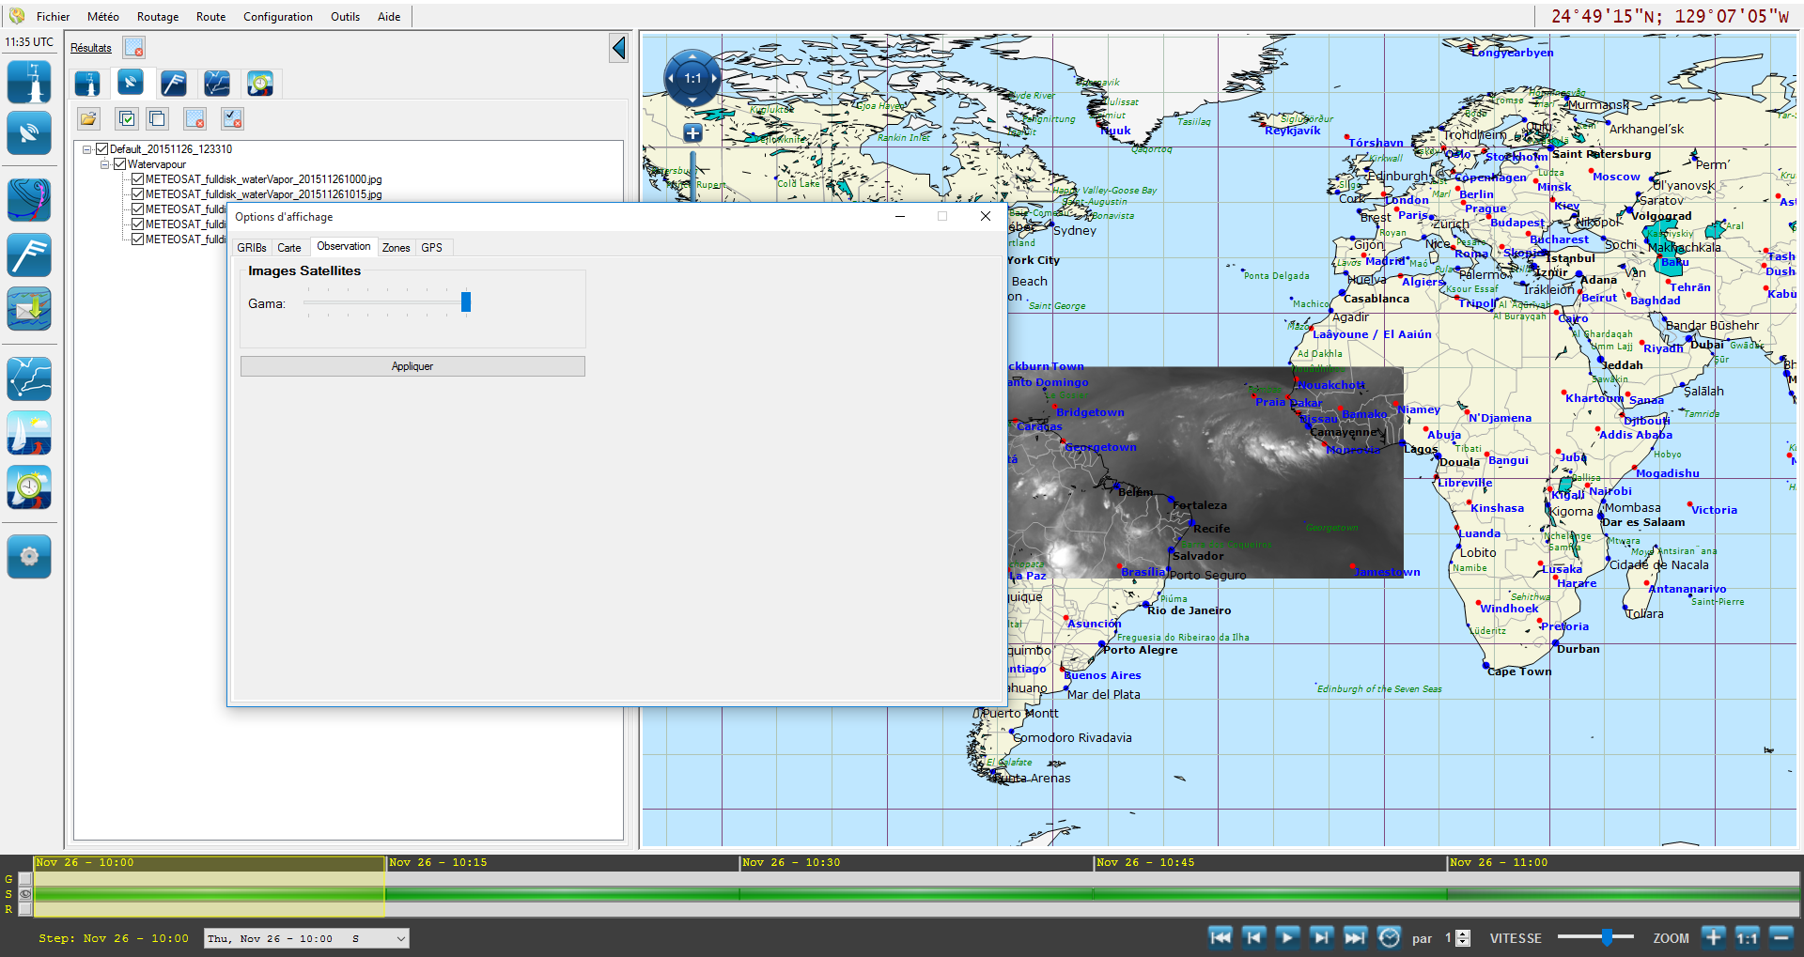Uncheck the Default_20151126_123310 checkbox
The image size is (1804, 957).
pos(102,149)
